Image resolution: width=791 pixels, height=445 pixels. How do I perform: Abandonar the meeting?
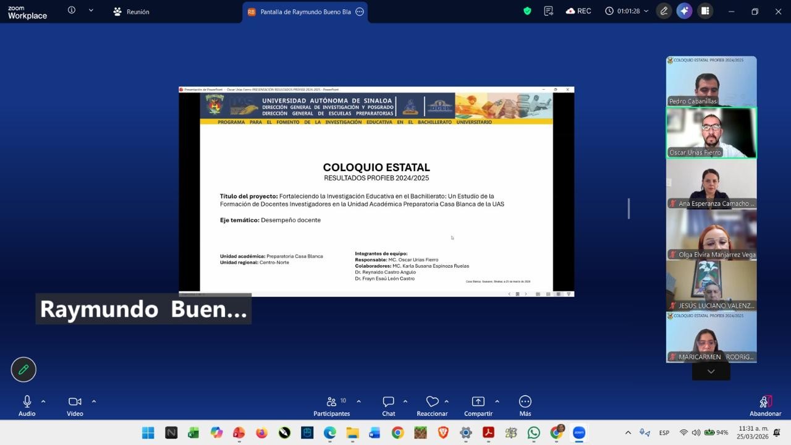tap(765, 405)
